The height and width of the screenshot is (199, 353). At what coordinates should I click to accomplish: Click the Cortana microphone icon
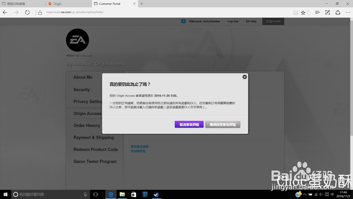(x=85, y=194)
